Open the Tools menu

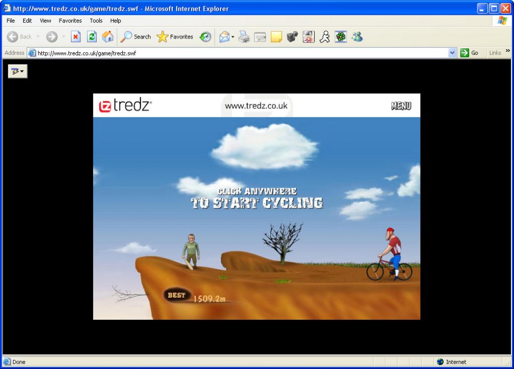(x=96, y=21)
